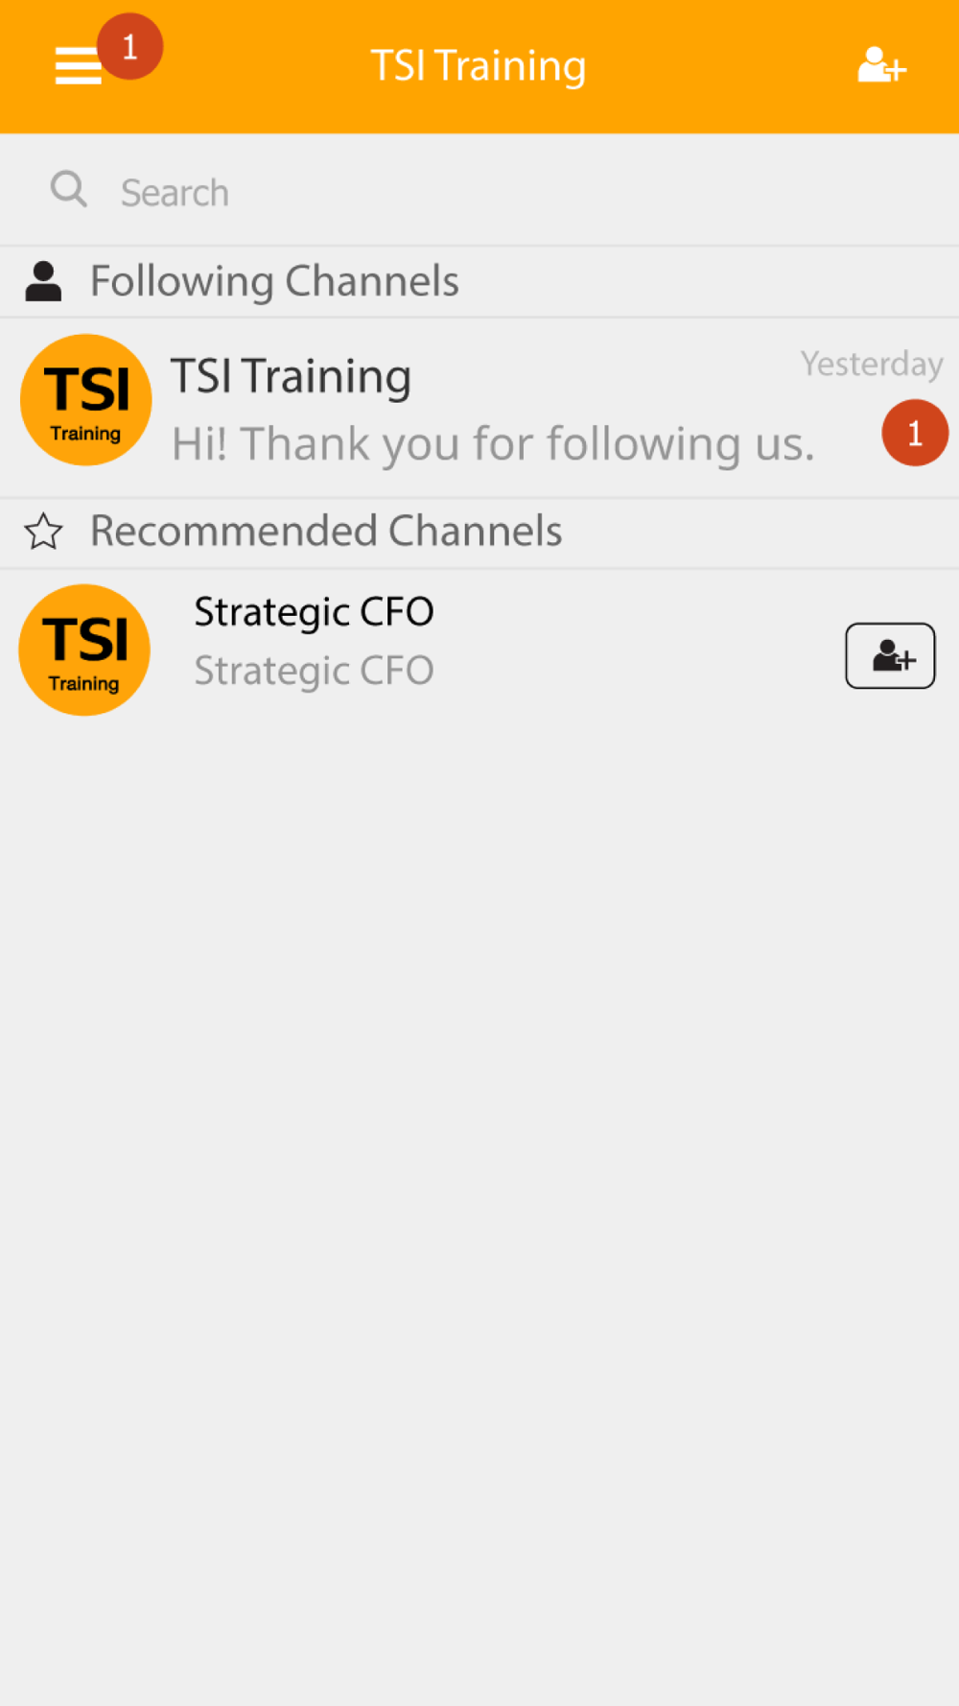
Task: Select the Strategic CFO channel name
Action: [314, 612]
